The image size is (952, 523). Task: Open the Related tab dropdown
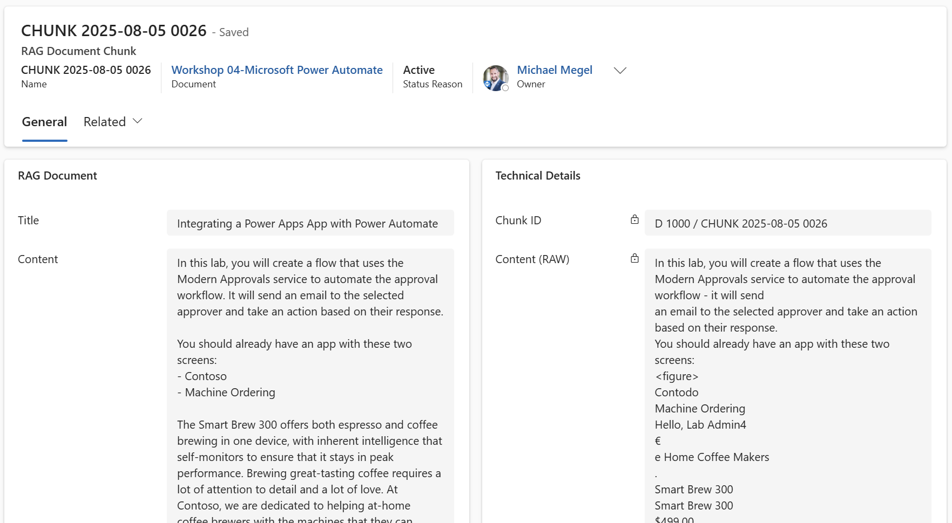point(113,122)
